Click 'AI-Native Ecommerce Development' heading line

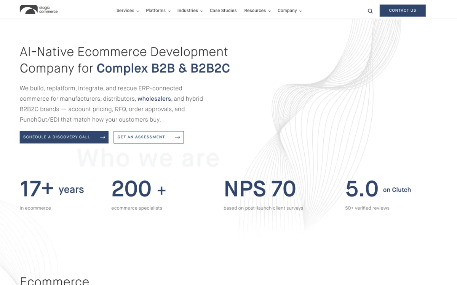124,52
